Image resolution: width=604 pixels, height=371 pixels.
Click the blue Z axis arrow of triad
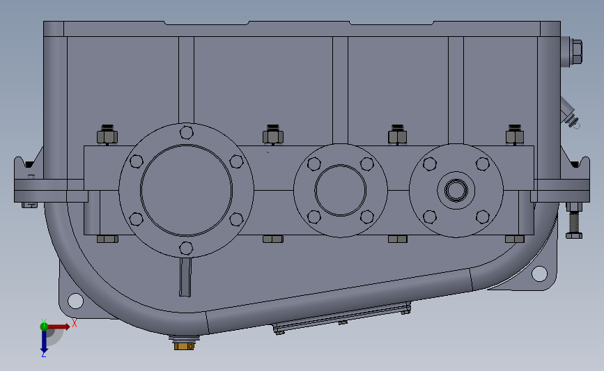click(x=44, y=342)
